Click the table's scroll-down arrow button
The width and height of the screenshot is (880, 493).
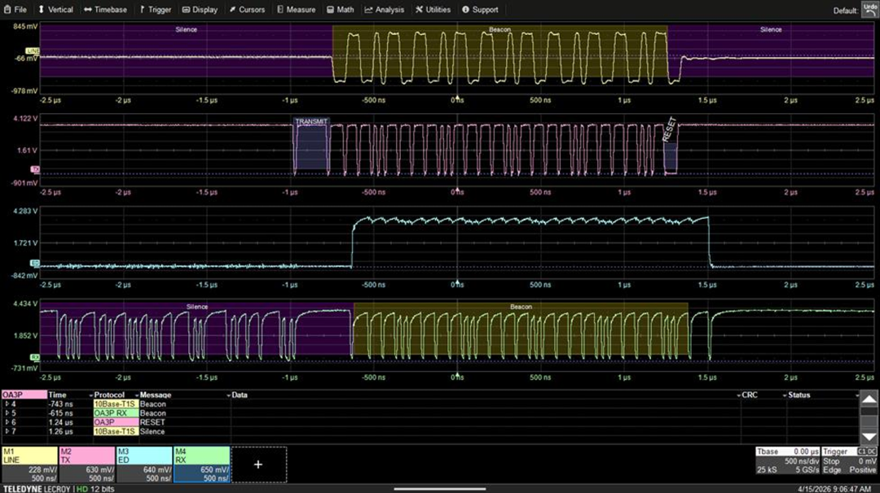click(x=869, y=437)
